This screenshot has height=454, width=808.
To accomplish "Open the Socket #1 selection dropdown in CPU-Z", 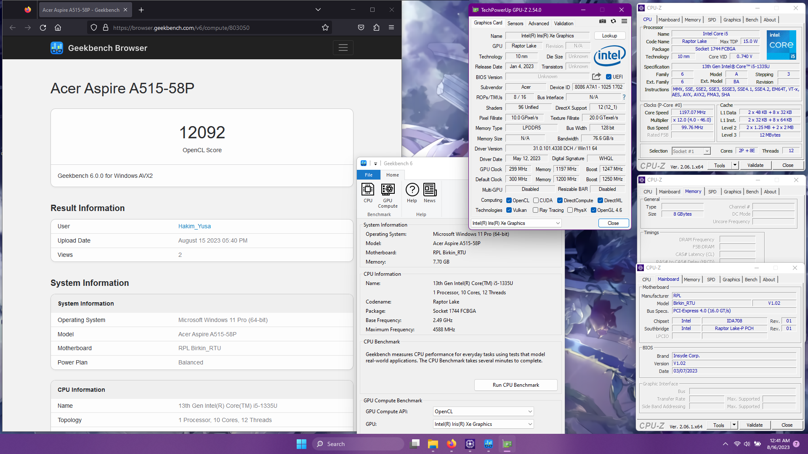I will [691, 151].
